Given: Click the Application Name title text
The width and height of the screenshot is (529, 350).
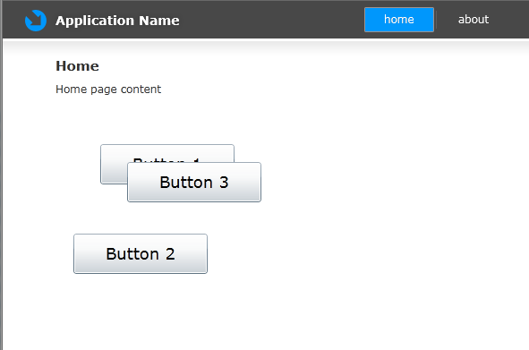Looking at the screenshot, I should (x=117, y=21).
